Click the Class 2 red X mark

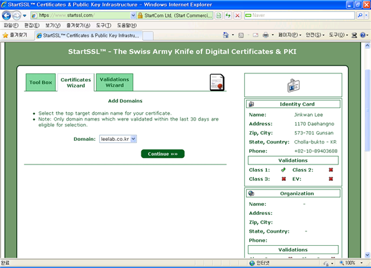click(331, 170)
